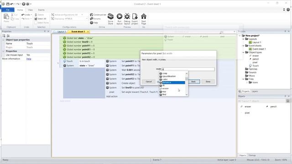Viewport: 292px width, 164px height.
Task: Click the ribbon Help icon
Action: coord(94,23)
